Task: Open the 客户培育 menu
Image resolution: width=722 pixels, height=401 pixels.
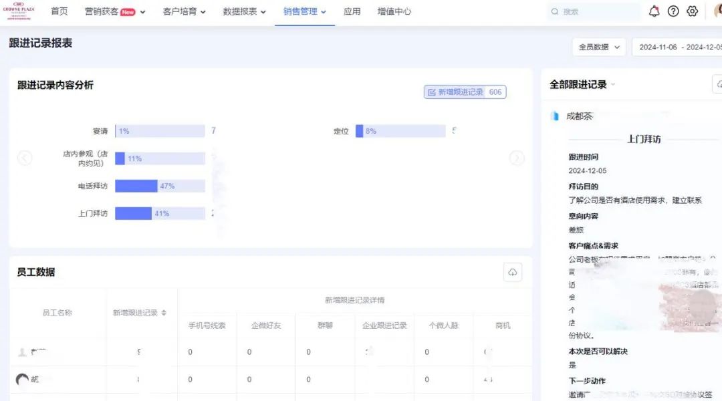Action: (x=184, y=11)
